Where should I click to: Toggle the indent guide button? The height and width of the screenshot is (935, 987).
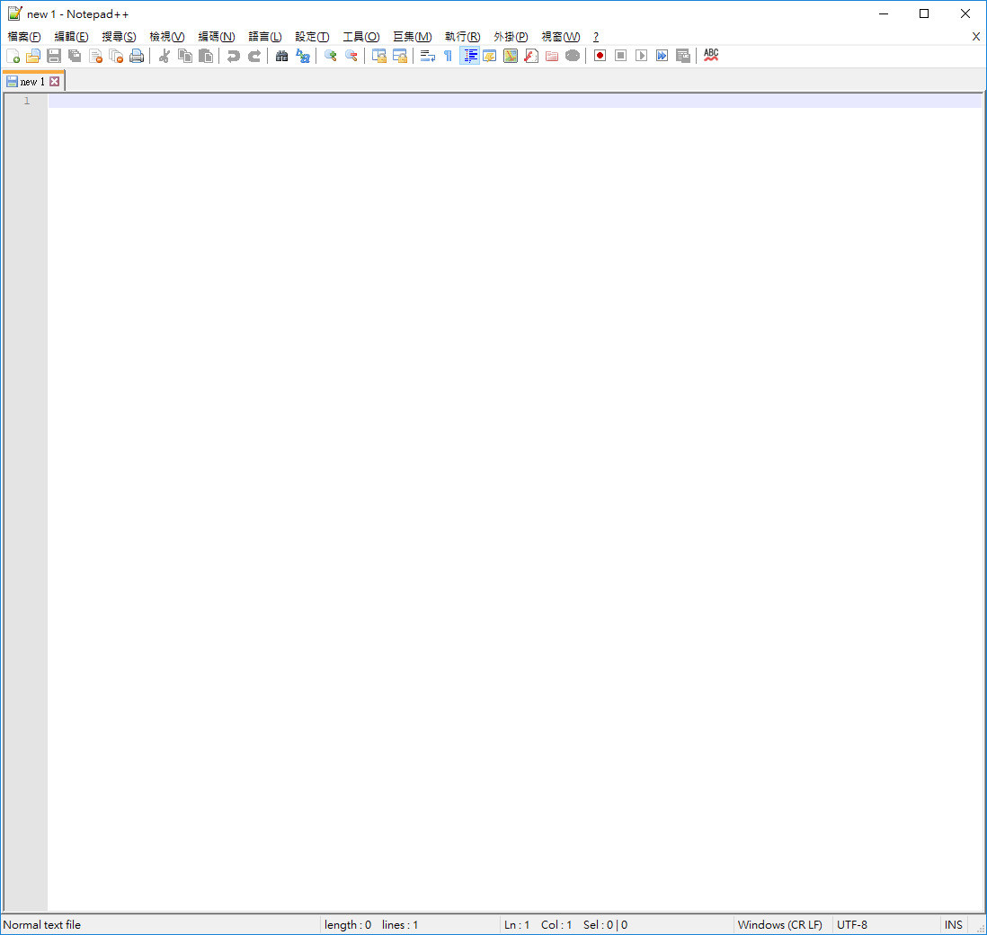(x=469, y=56)
